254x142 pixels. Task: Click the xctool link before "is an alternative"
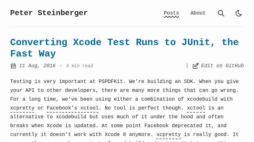point(196,108)
